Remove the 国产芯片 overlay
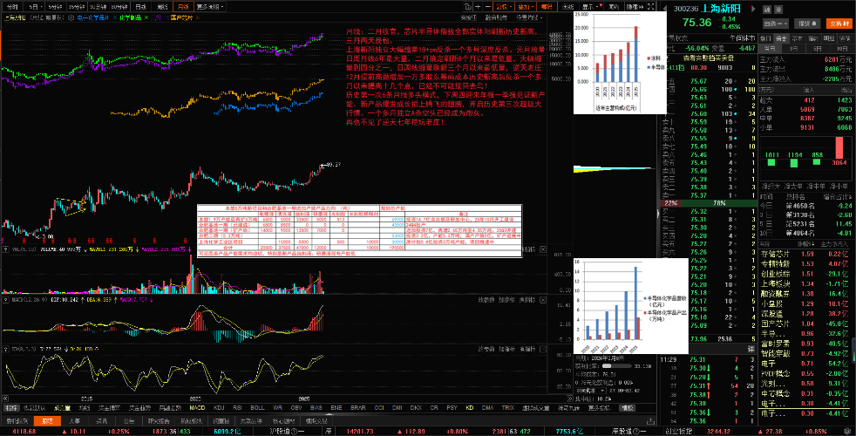856x436 pixels. click(198, 18)
